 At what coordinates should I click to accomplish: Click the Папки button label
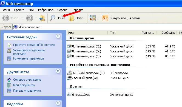point(80,18)
